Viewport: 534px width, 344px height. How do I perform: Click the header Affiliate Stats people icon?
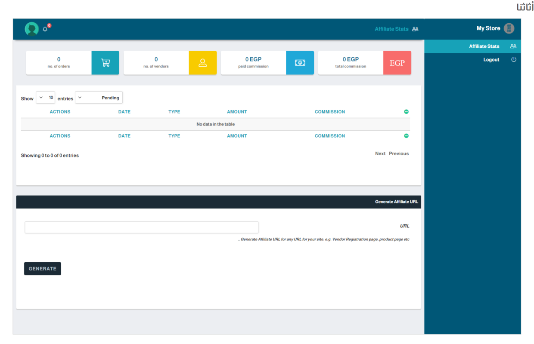(415, 29)
